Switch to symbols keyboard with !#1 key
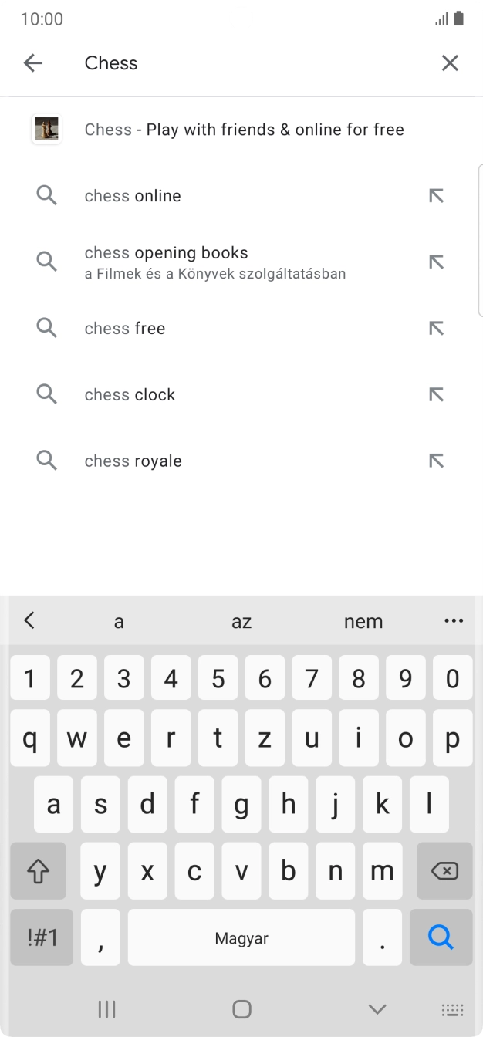Screen dimensions: 483x1037 [42, 937]
